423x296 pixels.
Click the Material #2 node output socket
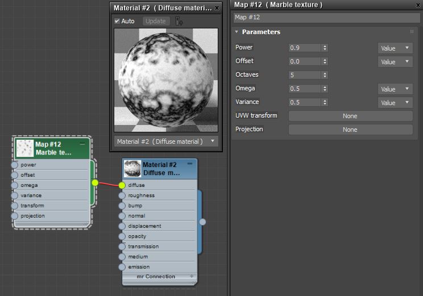click(x=202, y=222)
